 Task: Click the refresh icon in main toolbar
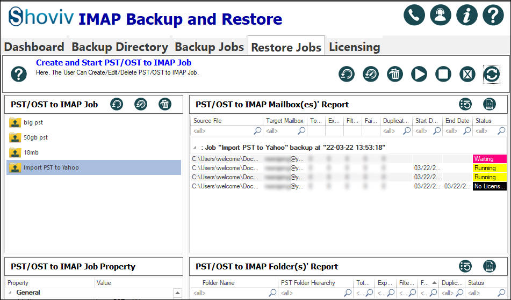[492, 74]
